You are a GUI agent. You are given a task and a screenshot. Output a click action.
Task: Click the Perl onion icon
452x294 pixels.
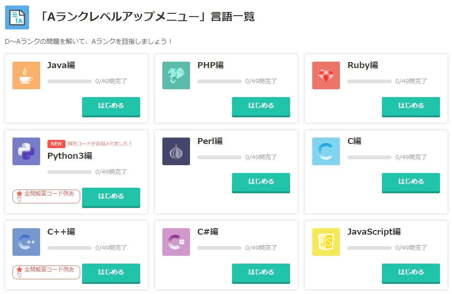(x=176, y=151)
